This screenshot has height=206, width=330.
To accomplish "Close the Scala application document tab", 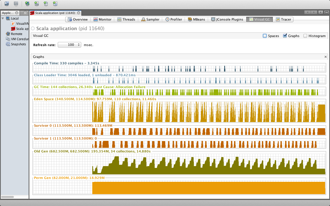I will [x=79, y=13].
